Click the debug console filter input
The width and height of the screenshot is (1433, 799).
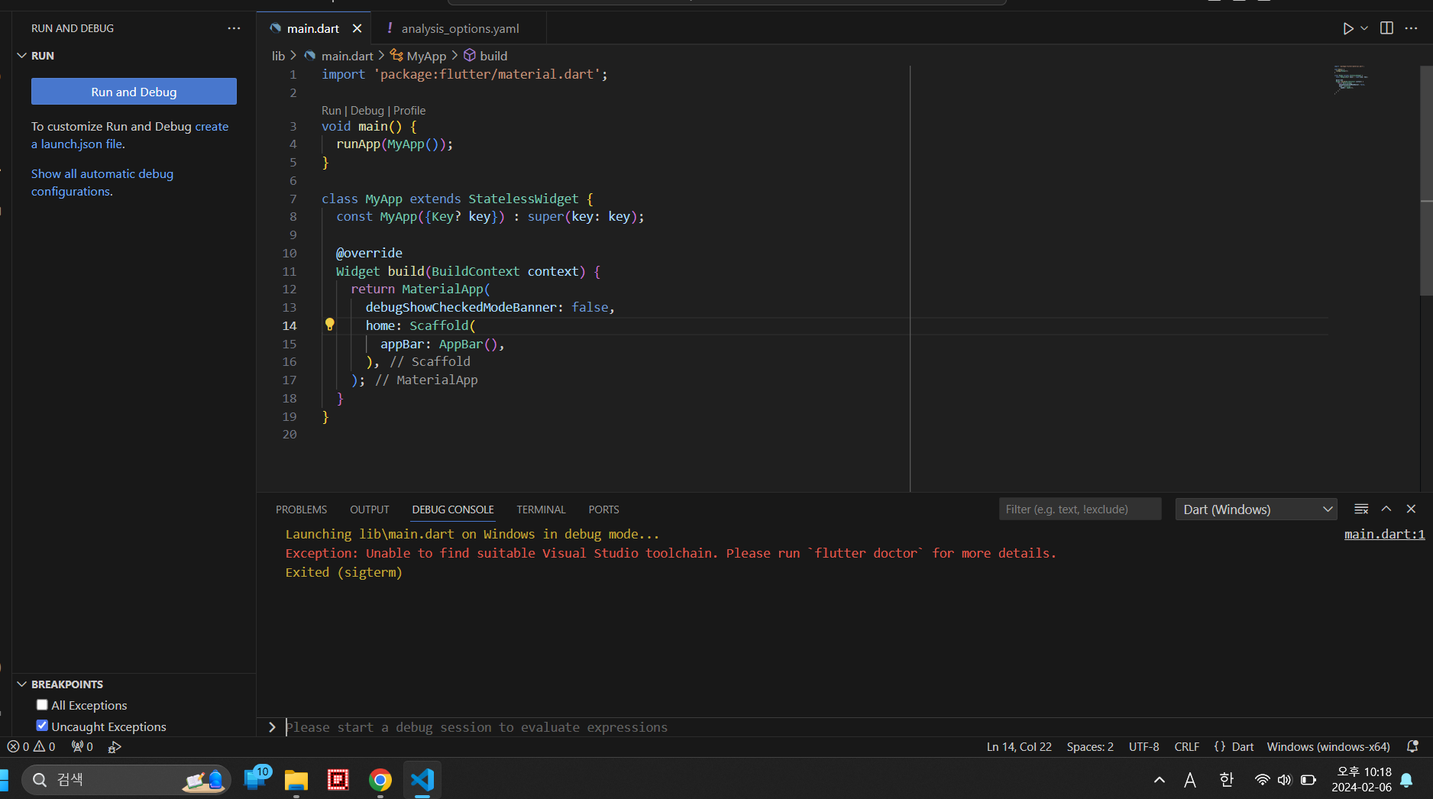[1080, 509]
